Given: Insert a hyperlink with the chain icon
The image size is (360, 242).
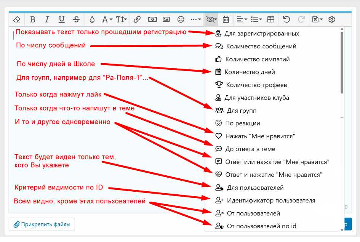Looking at the screenshot, I should point(137,19).
